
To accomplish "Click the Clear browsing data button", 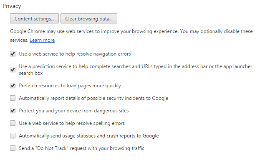I will pos(89,18).
